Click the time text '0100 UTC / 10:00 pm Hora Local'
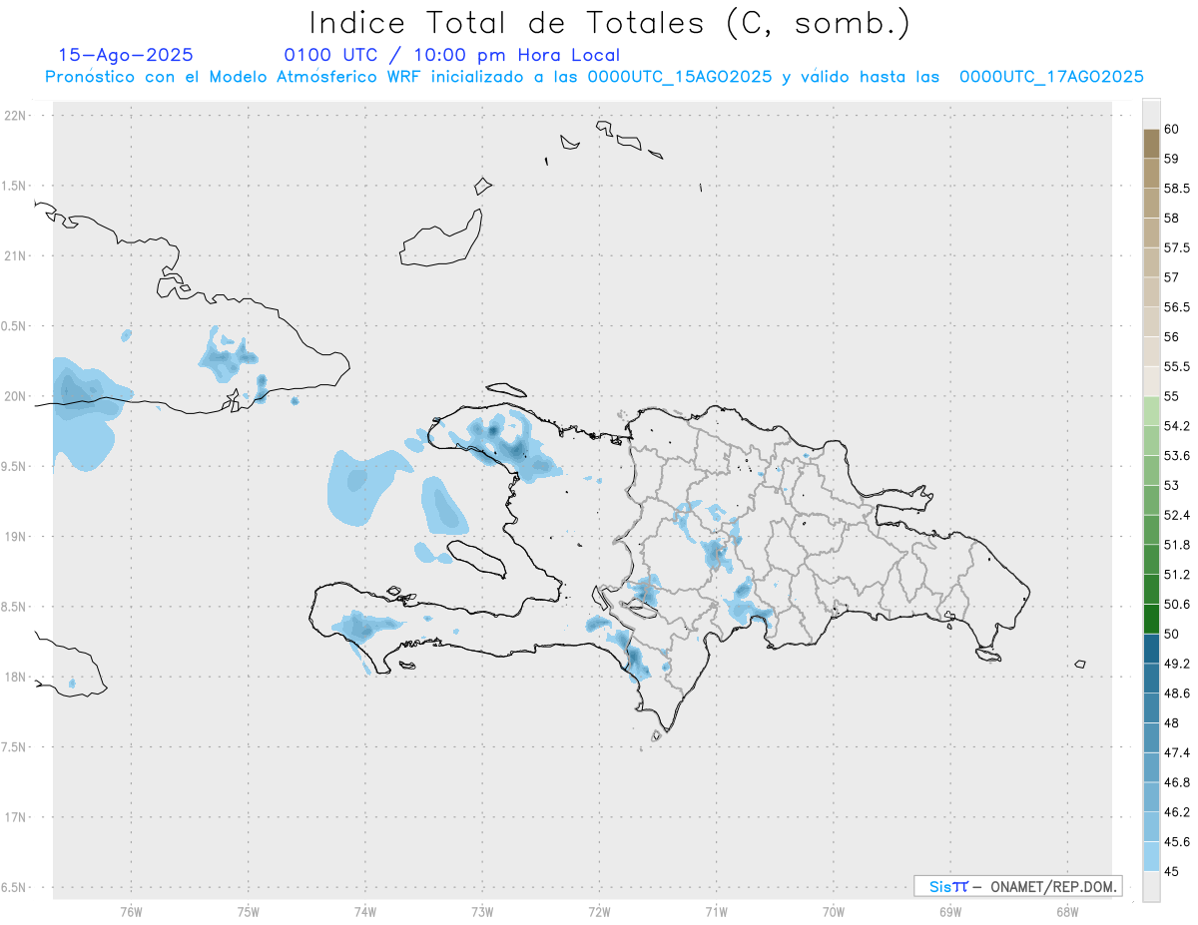Image resolution: width=1198 pixels, height=925 pixels. click(x=451, y=56)
